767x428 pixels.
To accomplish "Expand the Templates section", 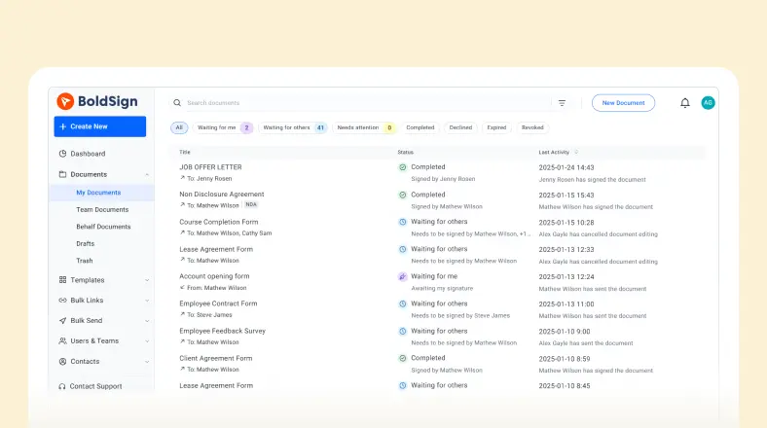I will click(x=147, y=280).
